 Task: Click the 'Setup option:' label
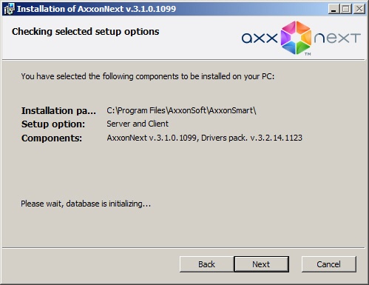pyautogui.click(x=53, y=124)
